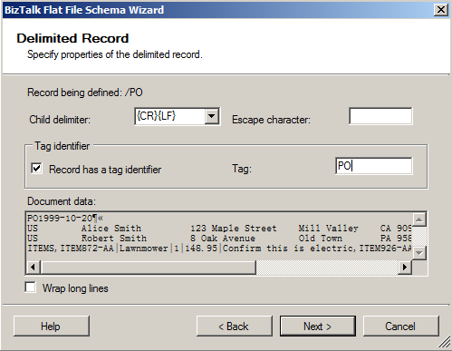Click the Help button
452x351 pixels.
tap(52, 327)
